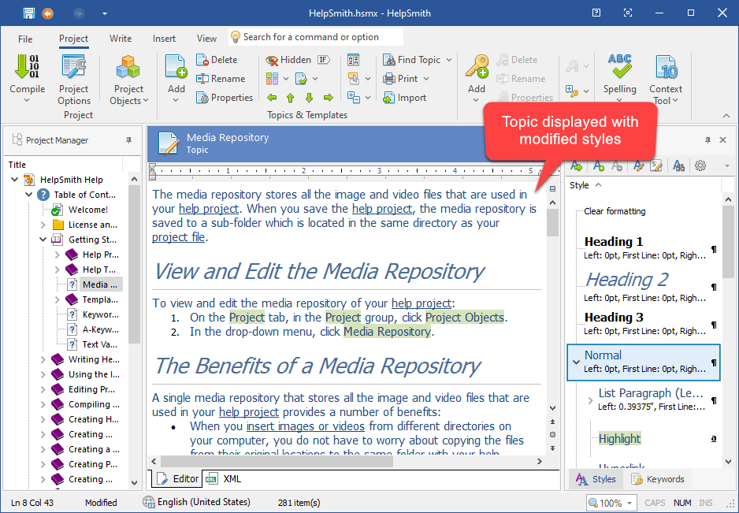
Task: Click Add keyword key icon
Action: click(x=477, y=66)
